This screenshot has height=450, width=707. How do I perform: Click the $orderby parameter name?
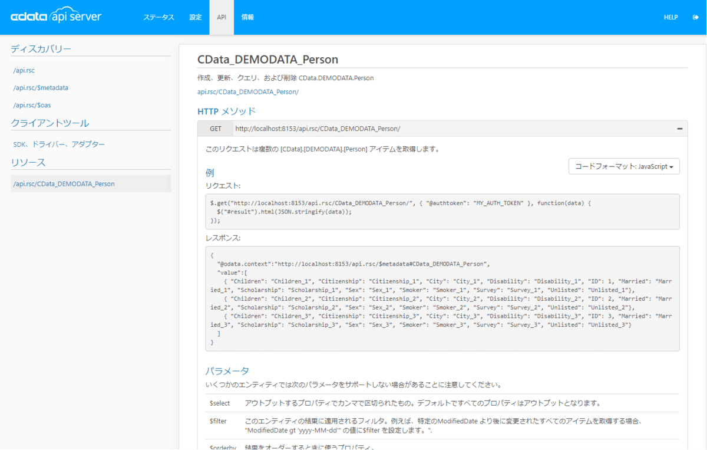223,447
